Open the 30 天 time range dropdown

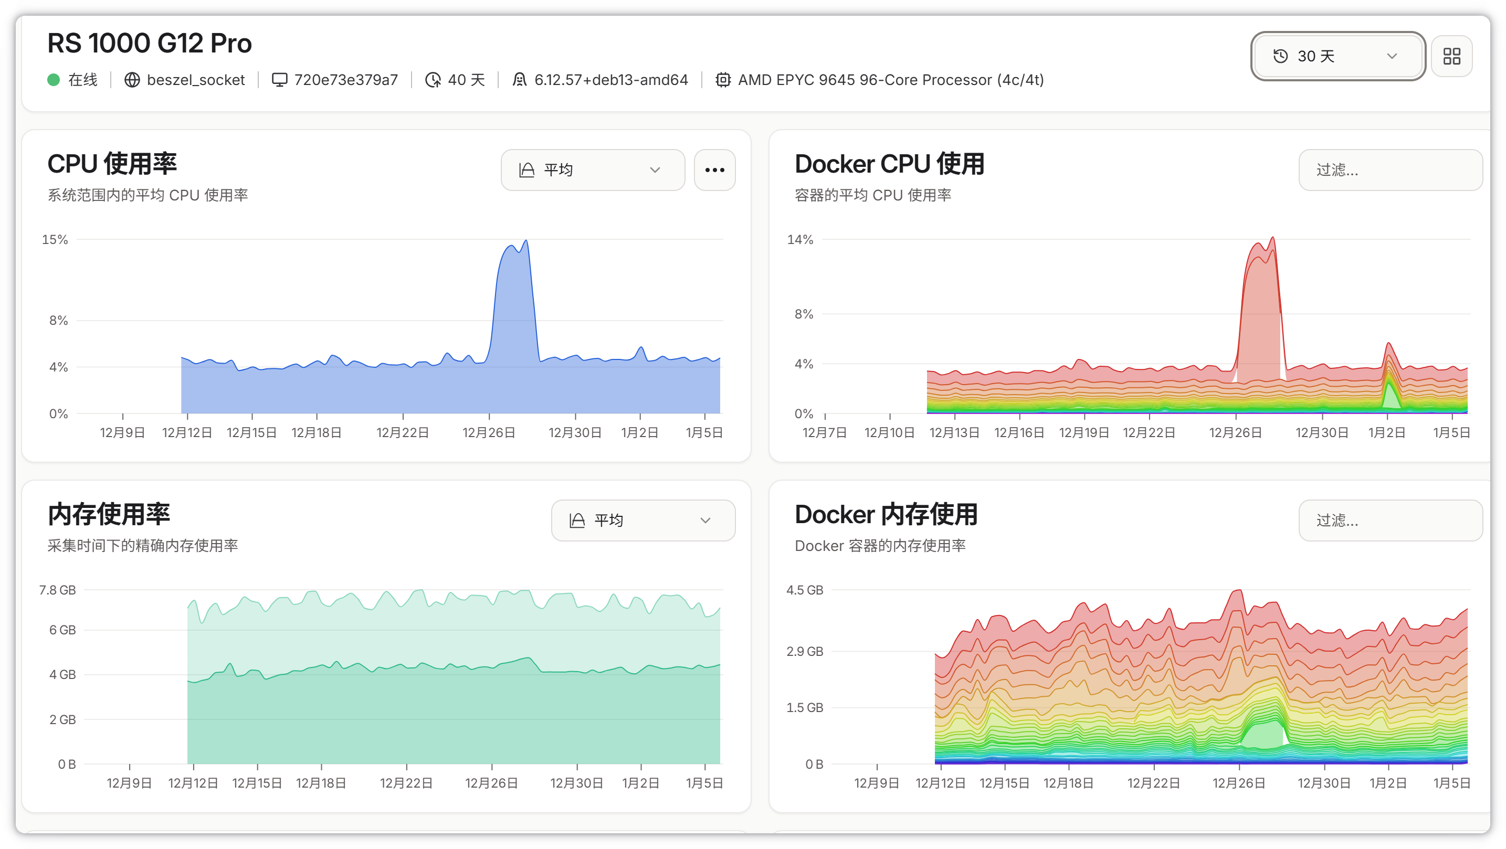pyautogui.click(x=1338, y=56)
